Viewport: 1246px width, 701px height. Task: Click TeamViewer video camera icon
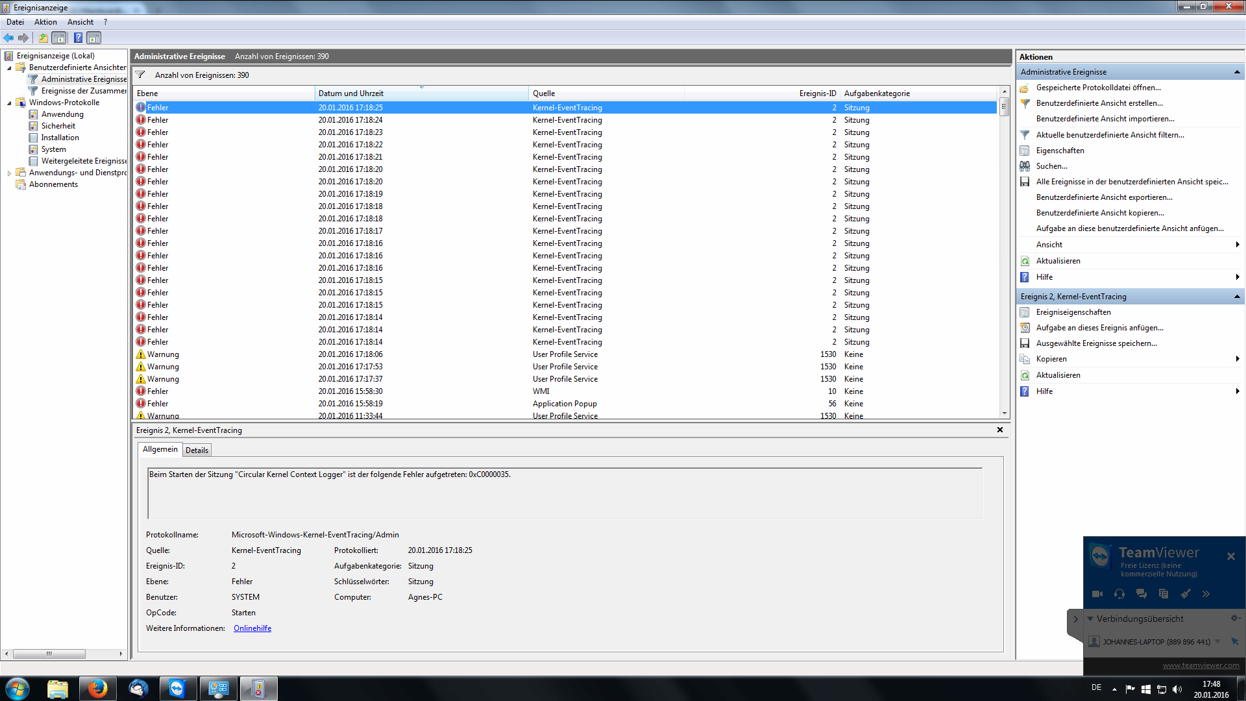[1097, 594]
